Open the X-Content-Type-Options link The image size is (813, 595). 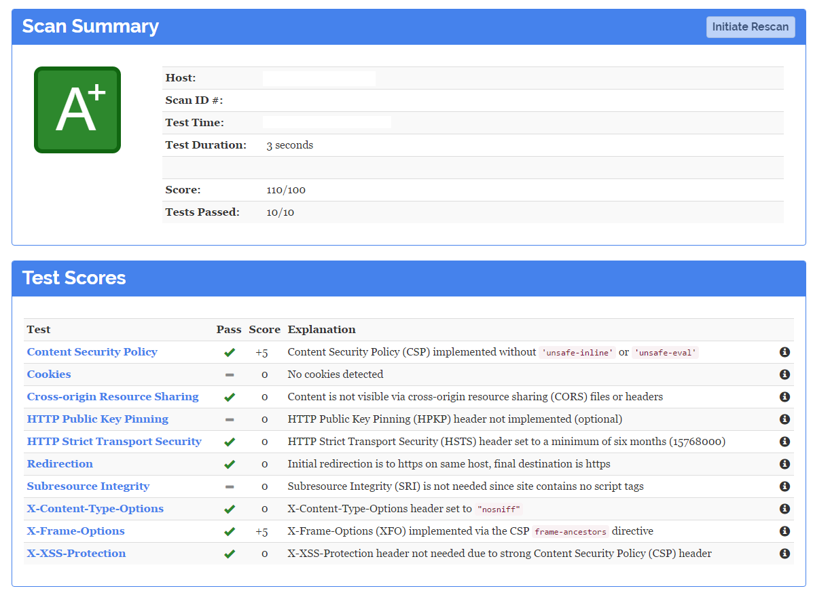[x=95, y=509]
